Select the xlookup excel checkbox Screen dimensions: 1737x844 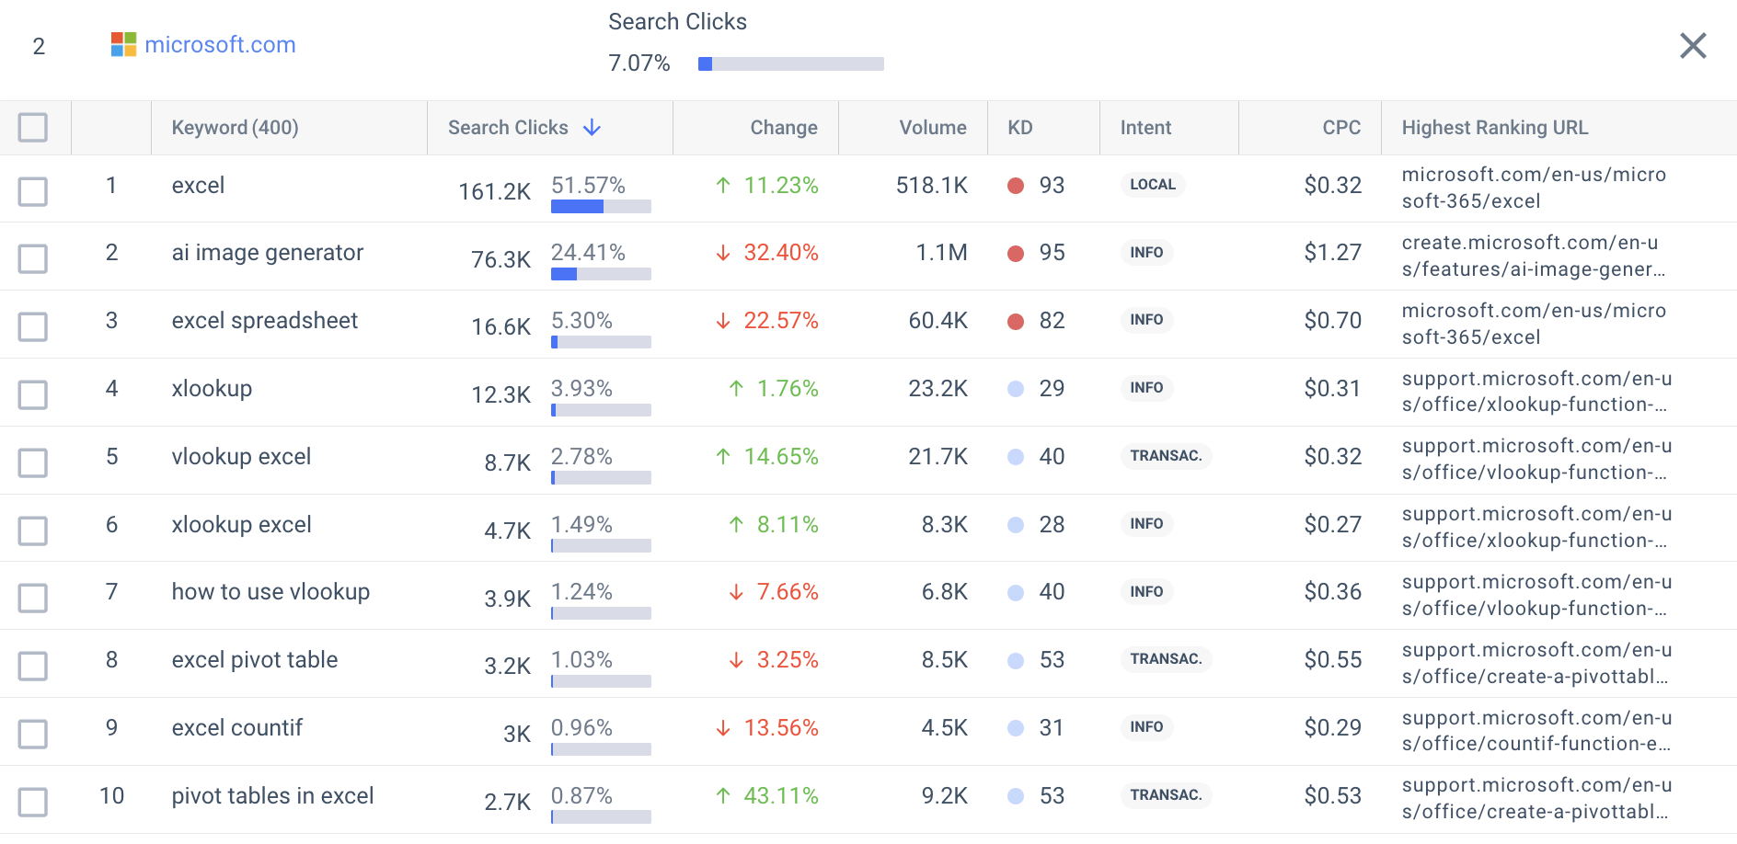point(33,530)
